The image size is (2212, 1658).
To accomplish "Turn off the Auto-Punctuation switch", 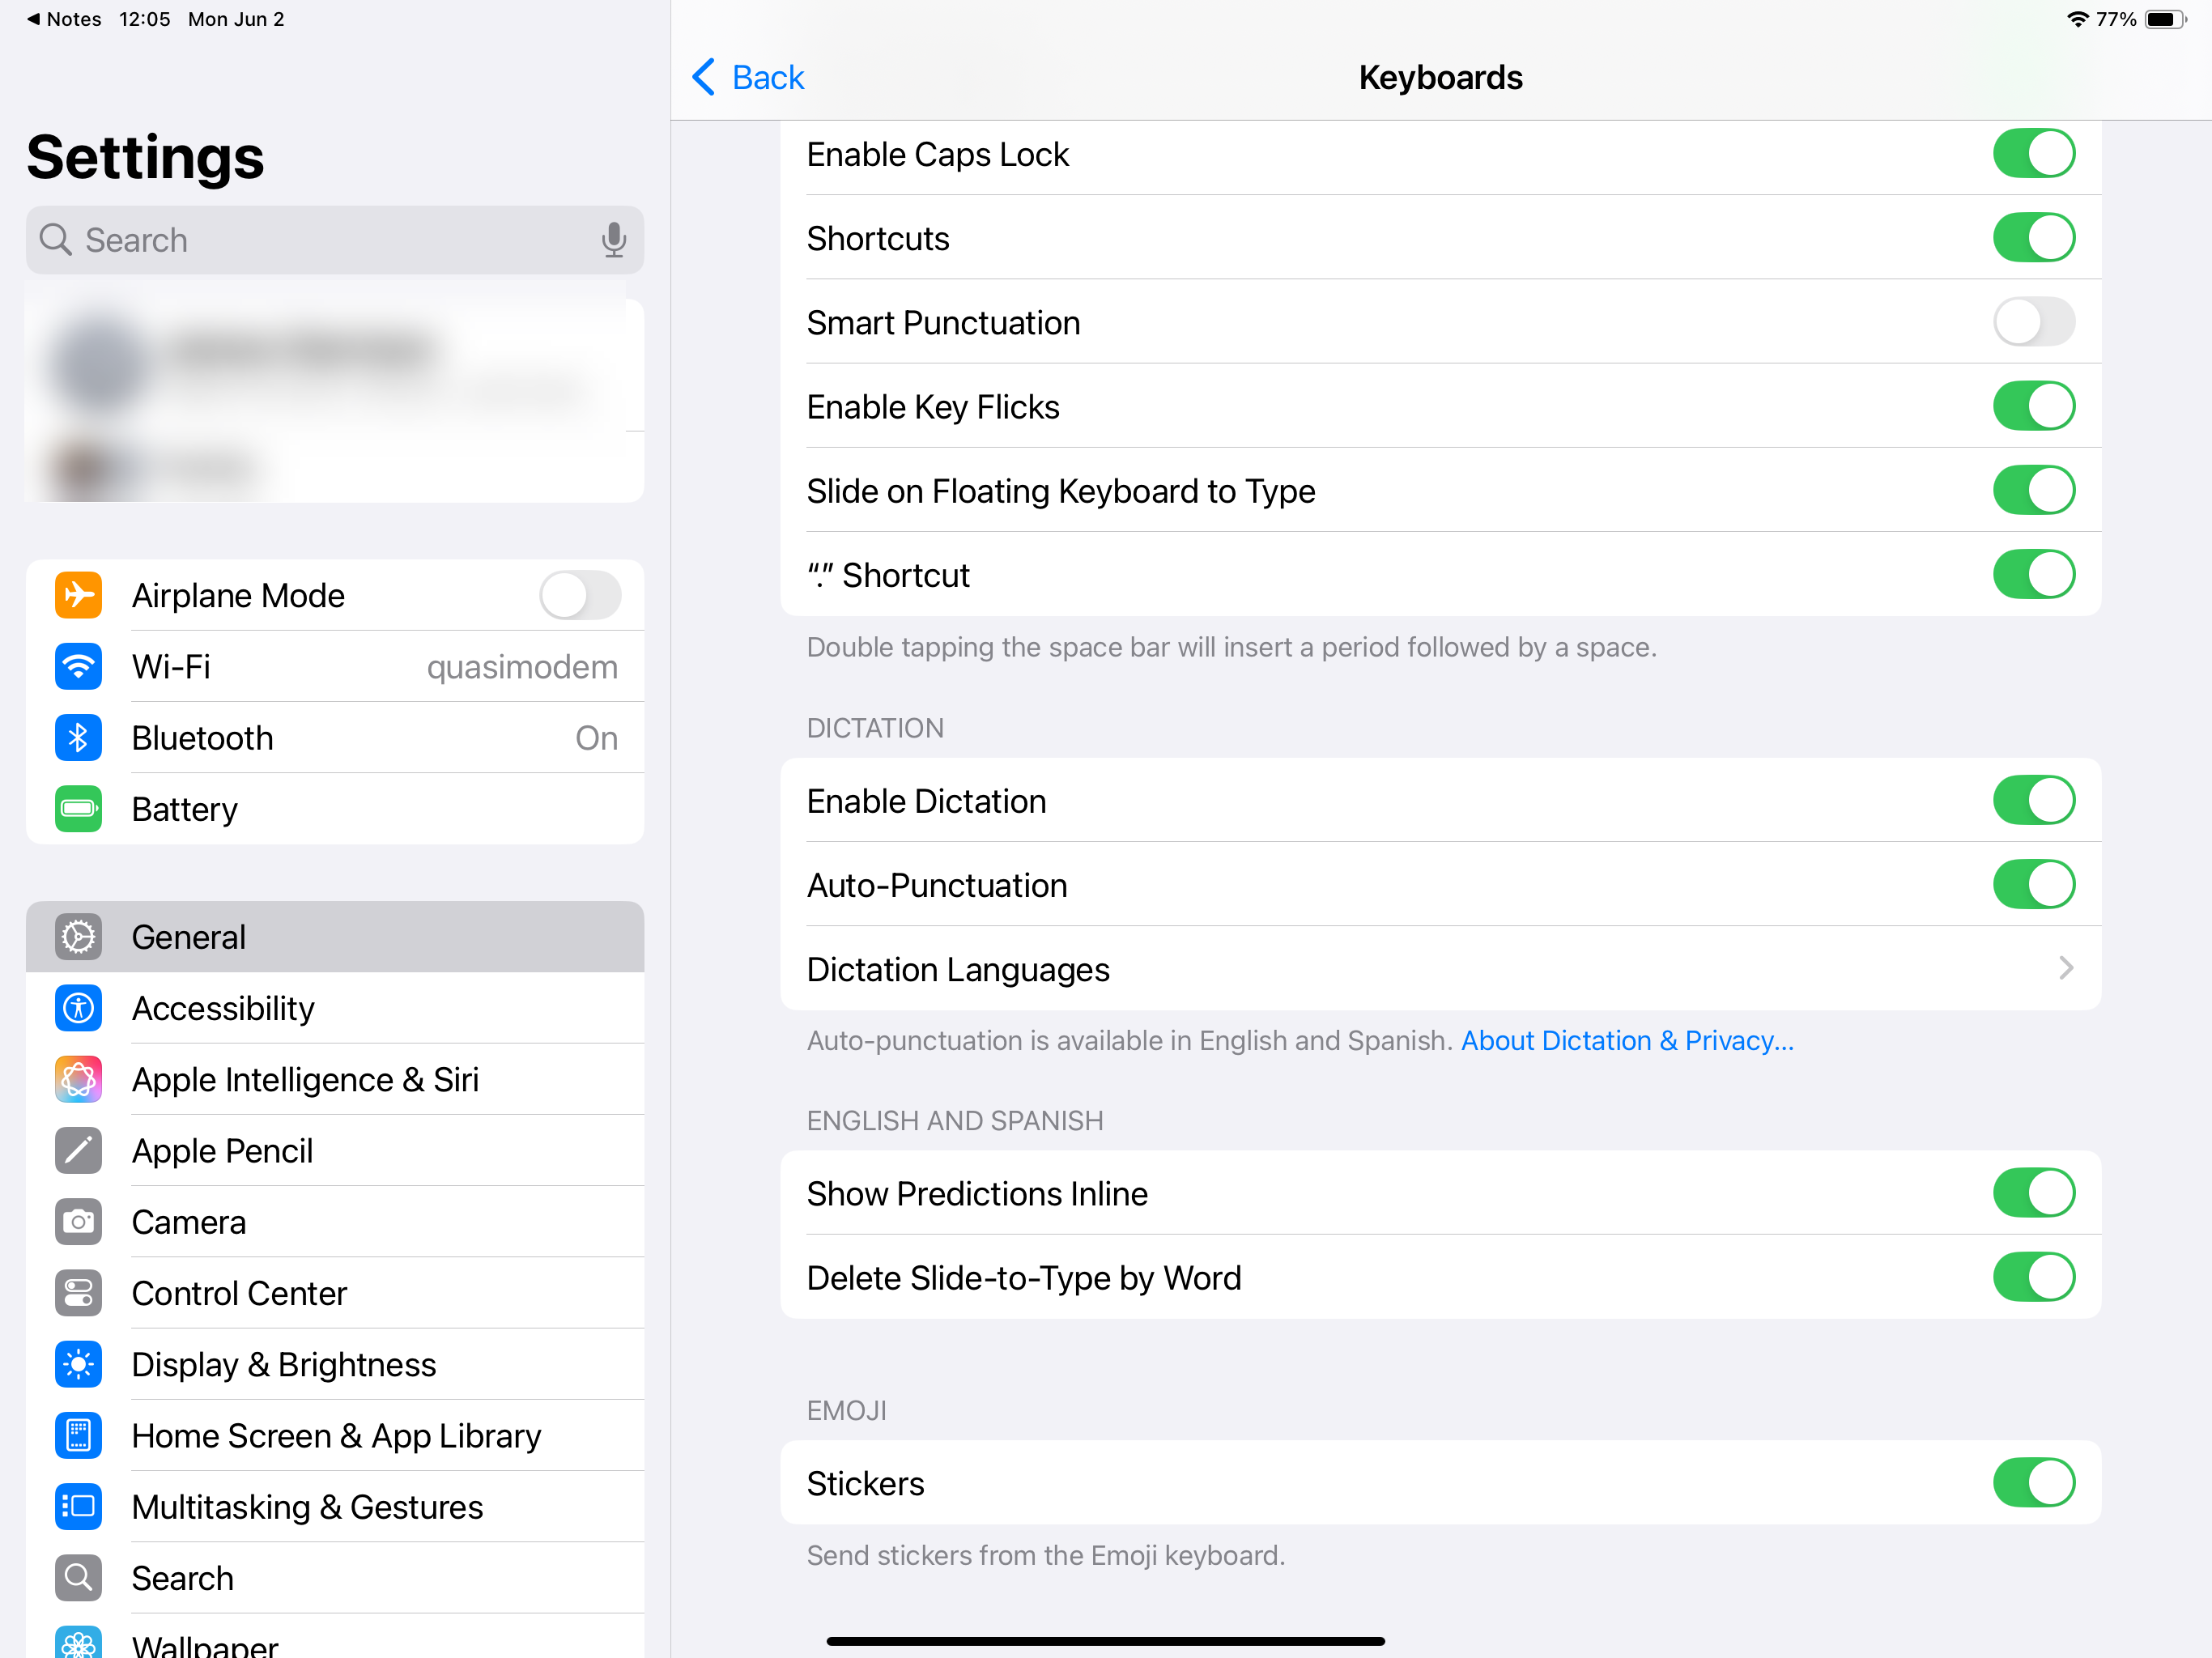I will coord(2032,885).
